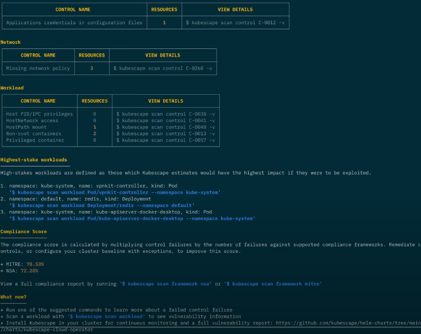Click the 'Compliance Score' heading
The height and width of the screenshot is (334, 421).
click(23, 231)
